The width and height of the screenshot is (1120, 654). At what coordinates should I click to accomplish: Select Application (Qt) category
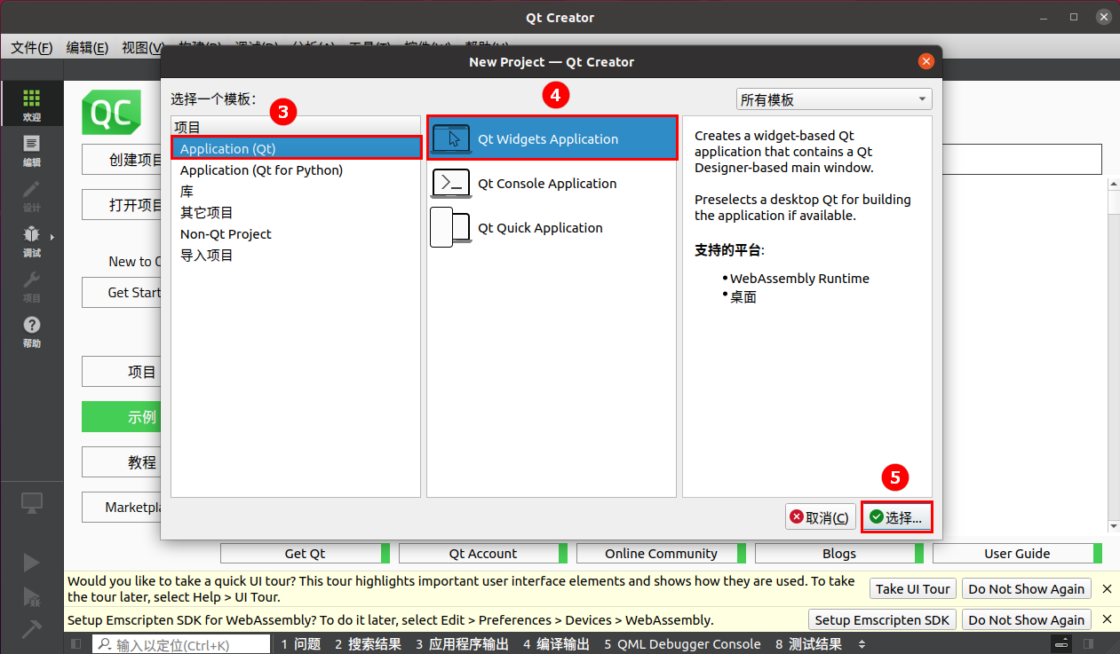click(x=296, y=148)
